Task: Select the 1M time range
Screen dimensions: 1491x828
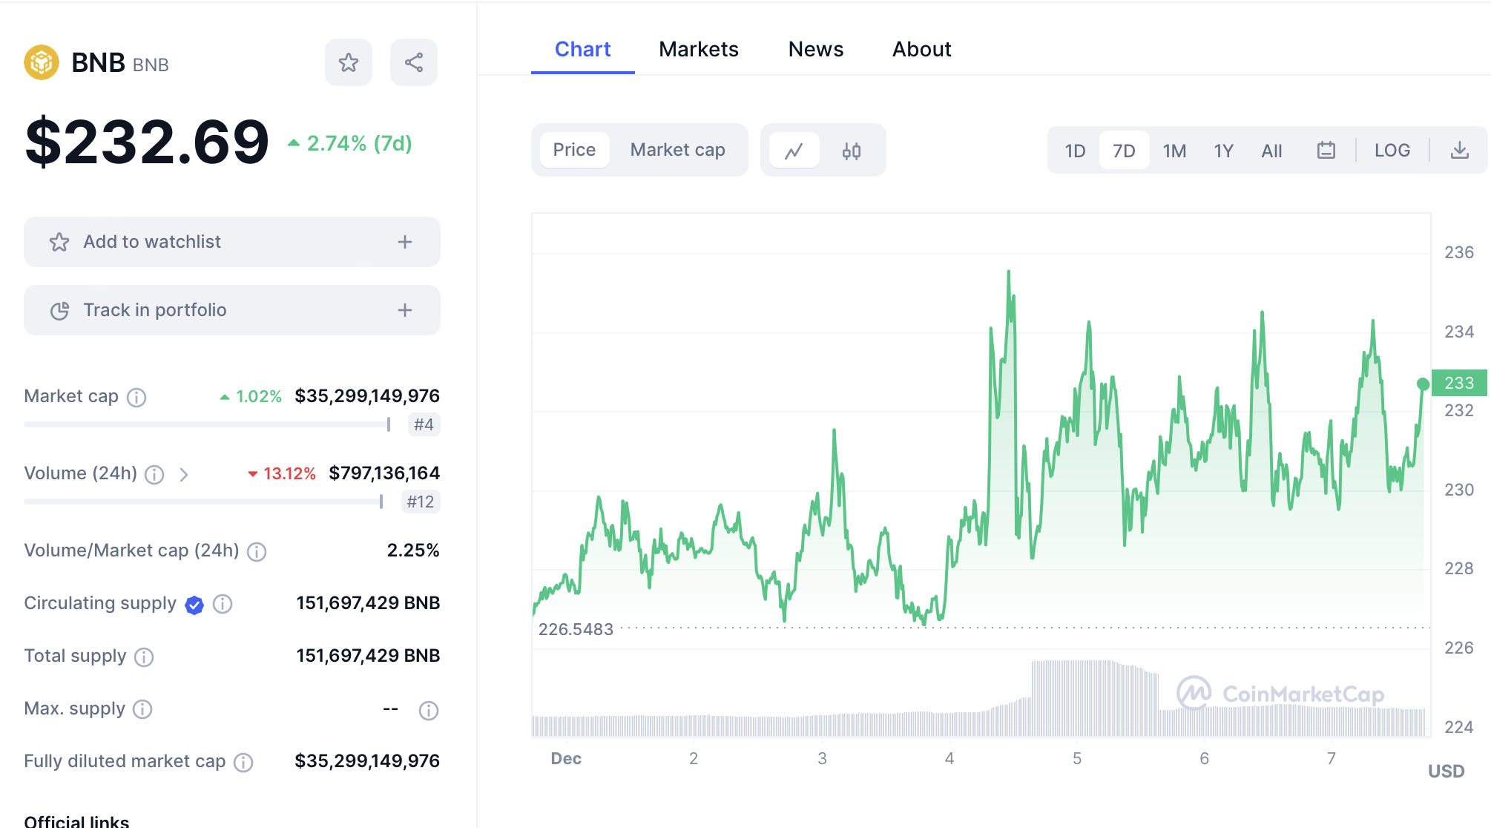Action: click(1174, 151)
